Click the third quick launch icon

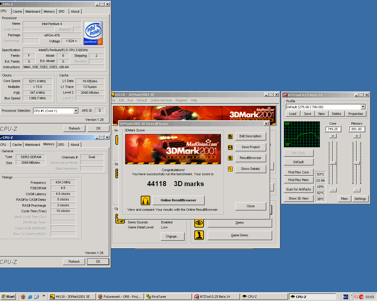click(x=37, y=297)
